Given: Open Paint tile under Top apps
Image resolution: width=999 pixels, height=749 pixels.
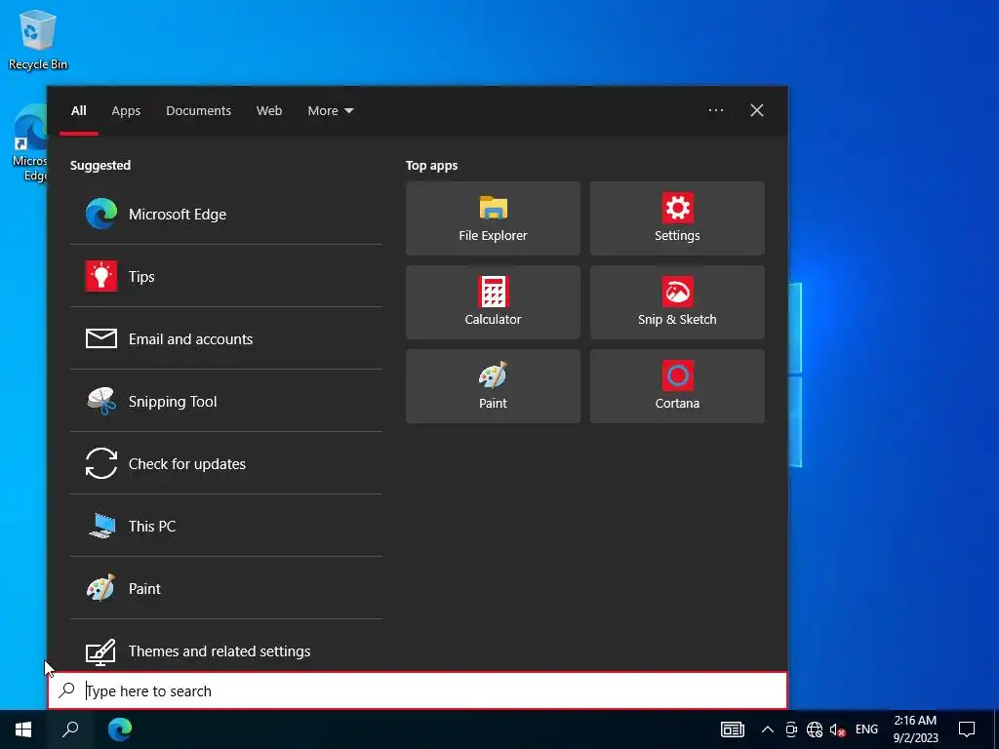Looking at the screenshot, I should click(493, 386).
